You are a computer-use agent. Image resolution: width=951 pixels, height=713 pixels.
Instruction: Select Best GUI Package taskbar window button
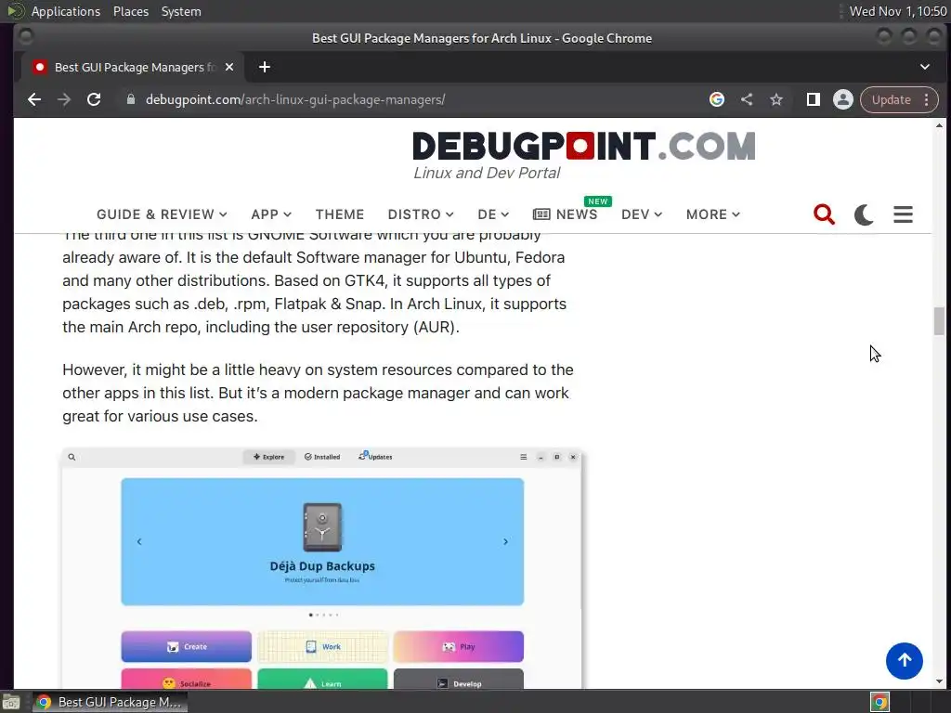pos(110,702)
